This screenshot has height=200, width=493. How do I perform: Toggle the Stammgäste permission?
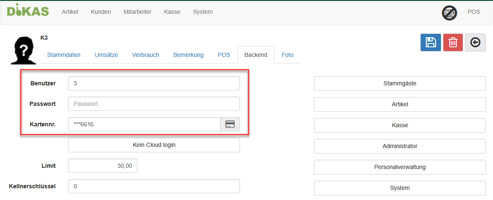click(400, 83)
